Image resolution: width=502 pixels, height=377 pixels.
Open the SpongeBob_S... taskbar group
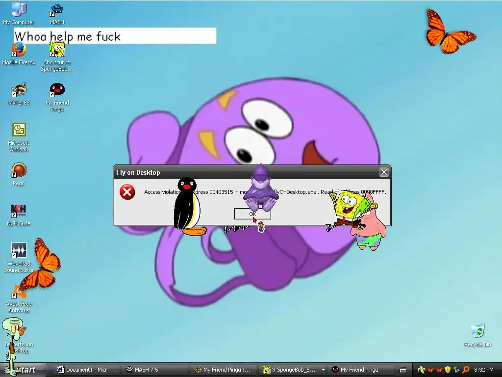293,370
